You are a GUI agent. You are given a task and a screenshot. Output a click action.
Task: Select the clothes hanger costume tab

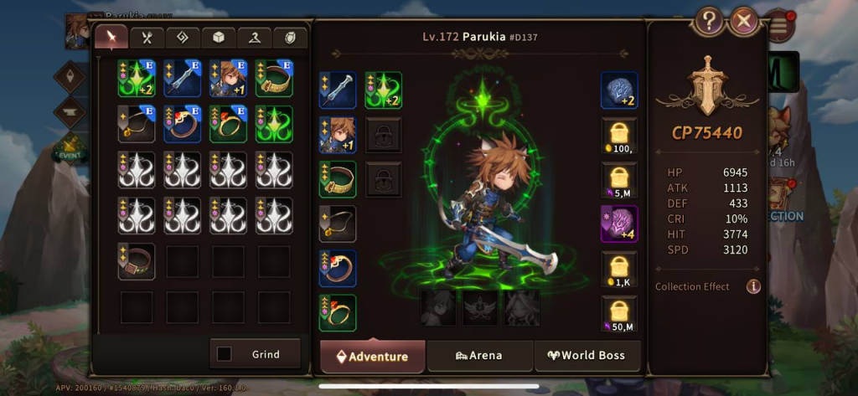click(254, 37)
